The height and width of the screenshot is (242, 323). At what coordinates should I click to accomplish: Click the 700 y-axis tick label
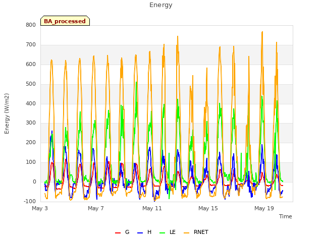click(31, 44)
